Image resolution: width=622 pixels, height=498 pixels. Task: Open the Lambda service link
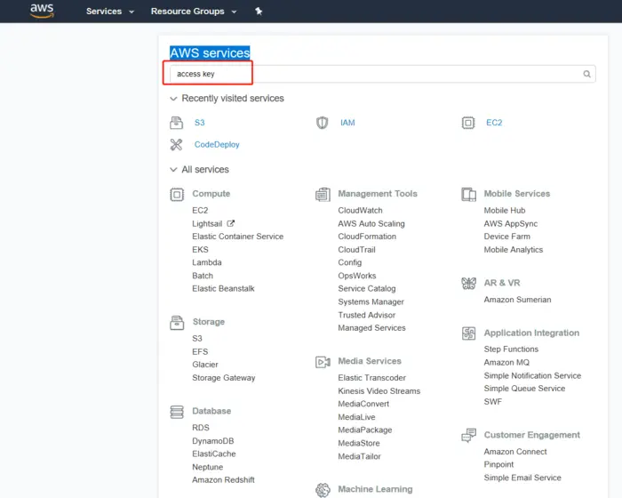coord(206,262)
